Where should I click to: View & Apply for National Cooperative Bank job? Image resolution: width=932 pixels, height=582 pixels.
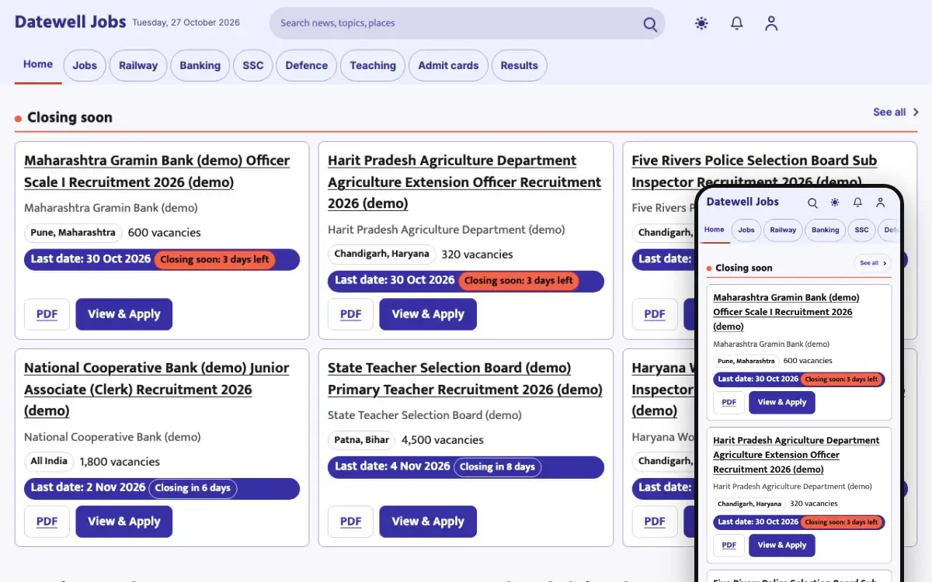pyautogui.click(x=124, y=521)
